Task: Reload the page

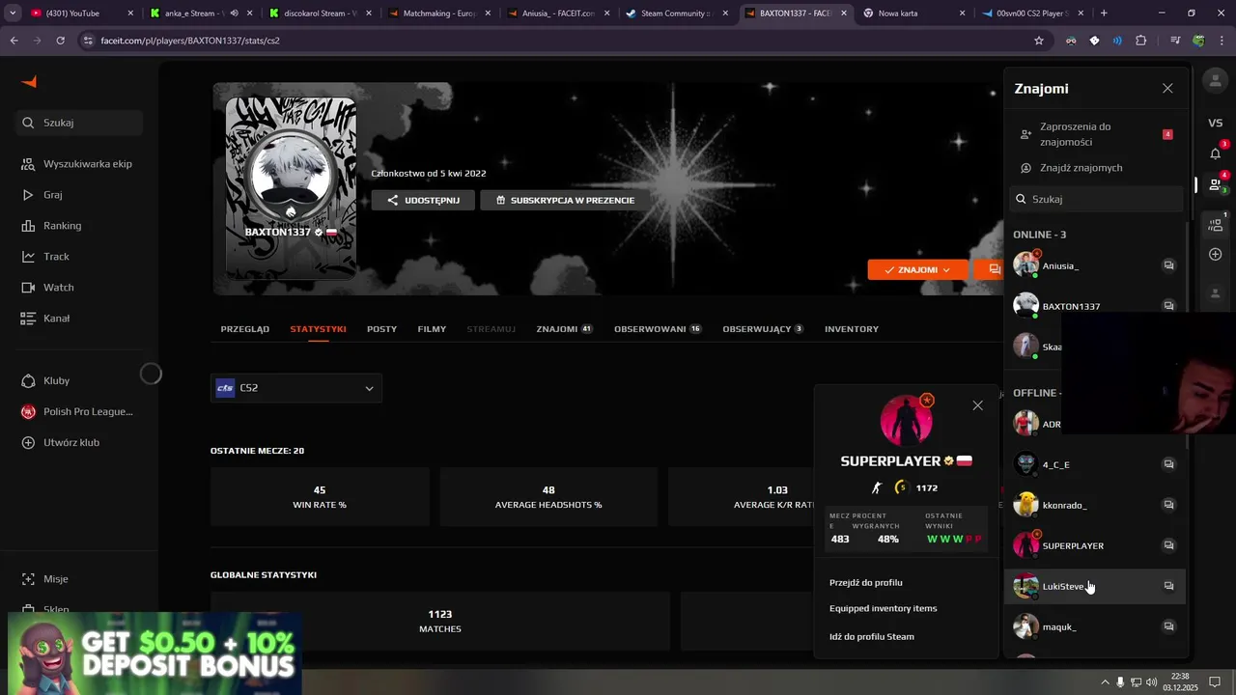Action: coord(60,41)
